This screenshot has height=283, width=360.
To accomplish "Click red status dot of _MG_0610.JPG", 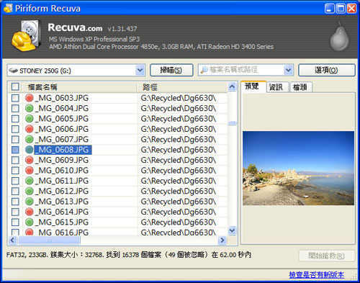I will (30, 171).
